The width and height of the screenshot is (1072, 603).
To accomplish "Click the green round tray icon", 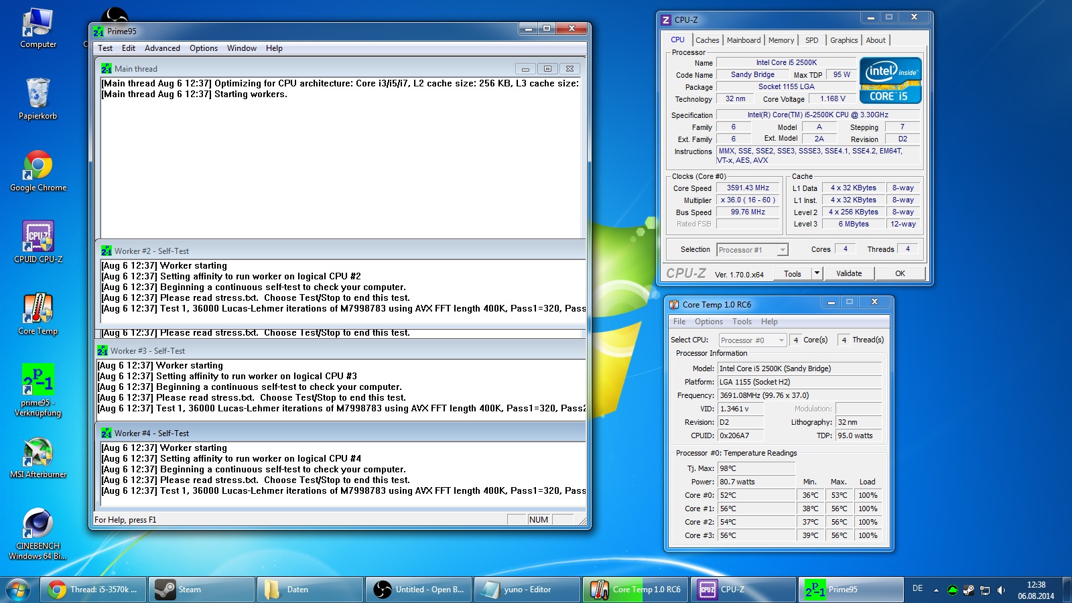I will coord(953,590).
